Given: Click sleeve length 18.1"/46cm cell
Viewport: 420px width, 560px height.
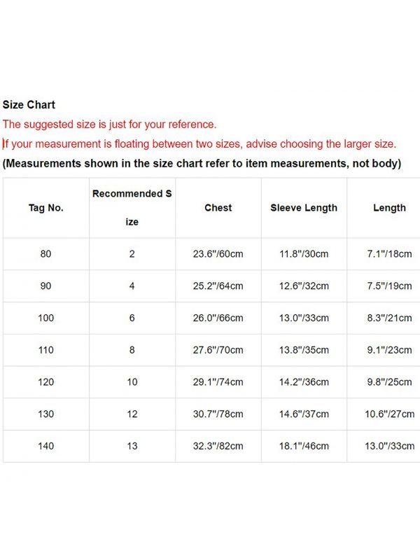Looking at the screenshot, I should click(x=304, y=446).
